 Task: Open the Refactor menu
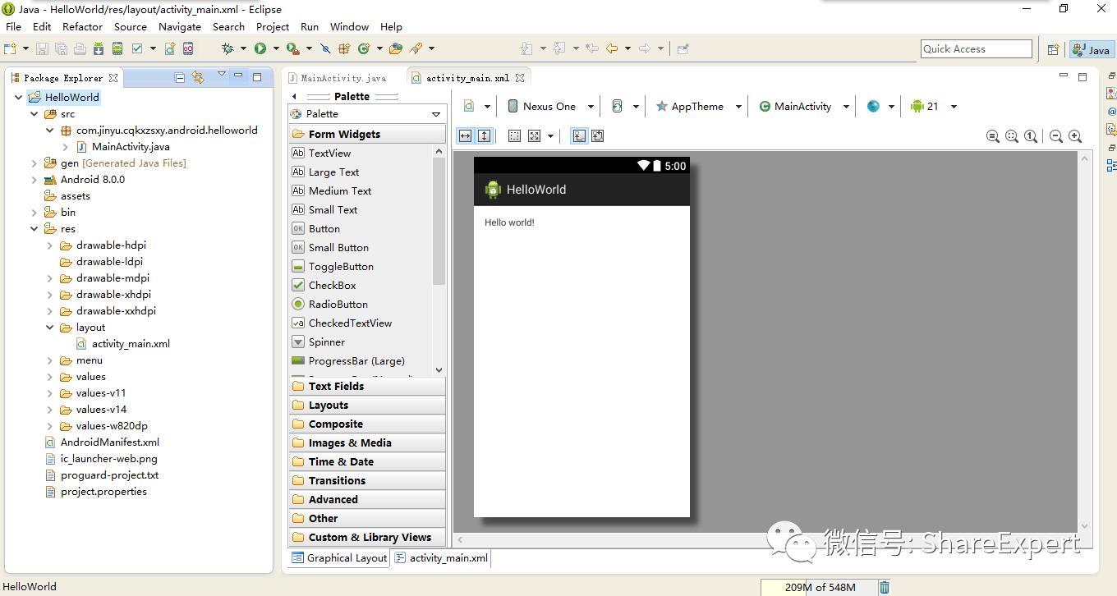[x=82, y=27]
